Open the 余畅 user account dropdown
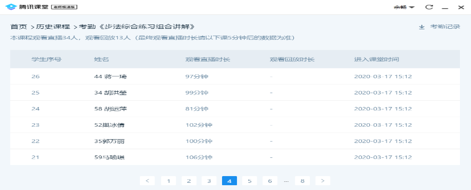471x190 pixels. 404,7
